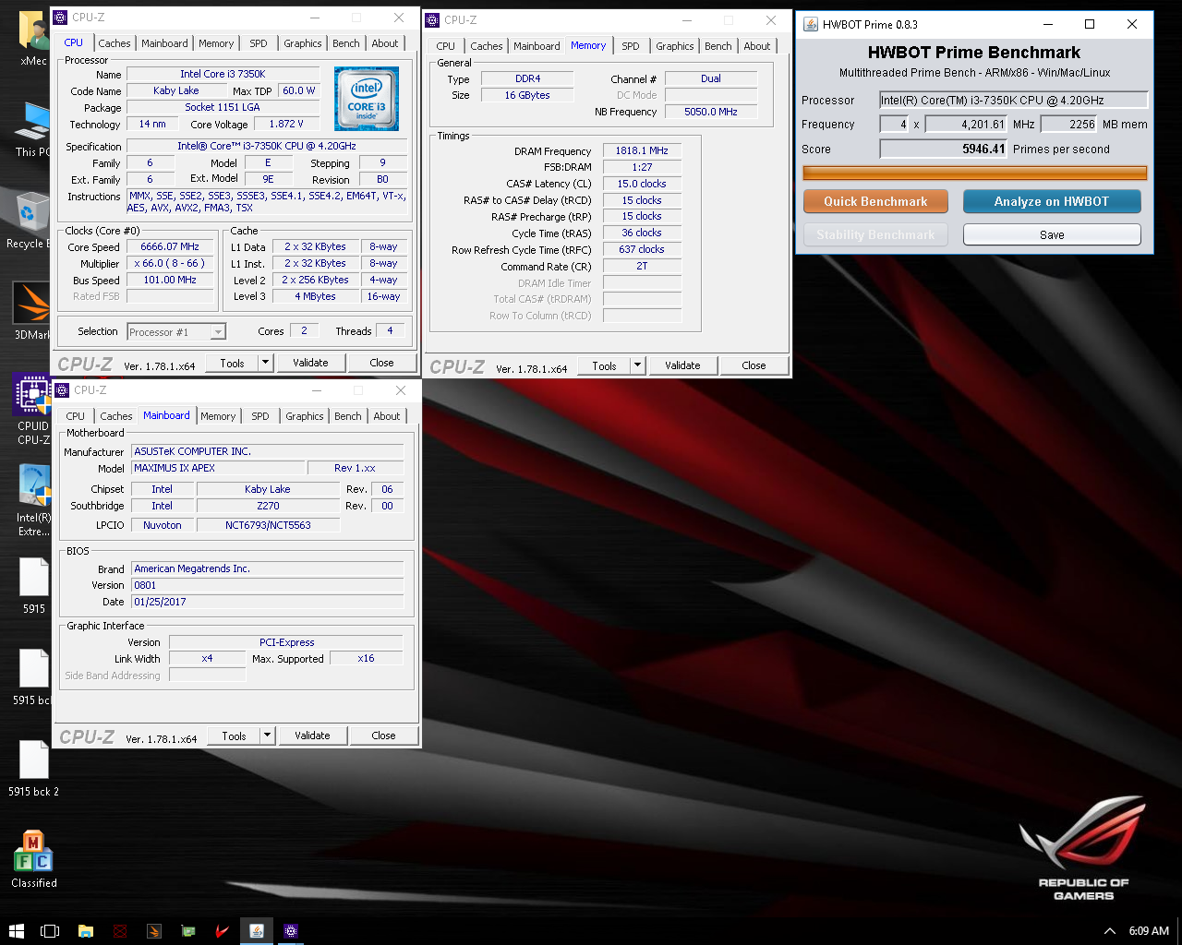
Task: Open File Explorer from the taskbar
Action: point(86,930)
